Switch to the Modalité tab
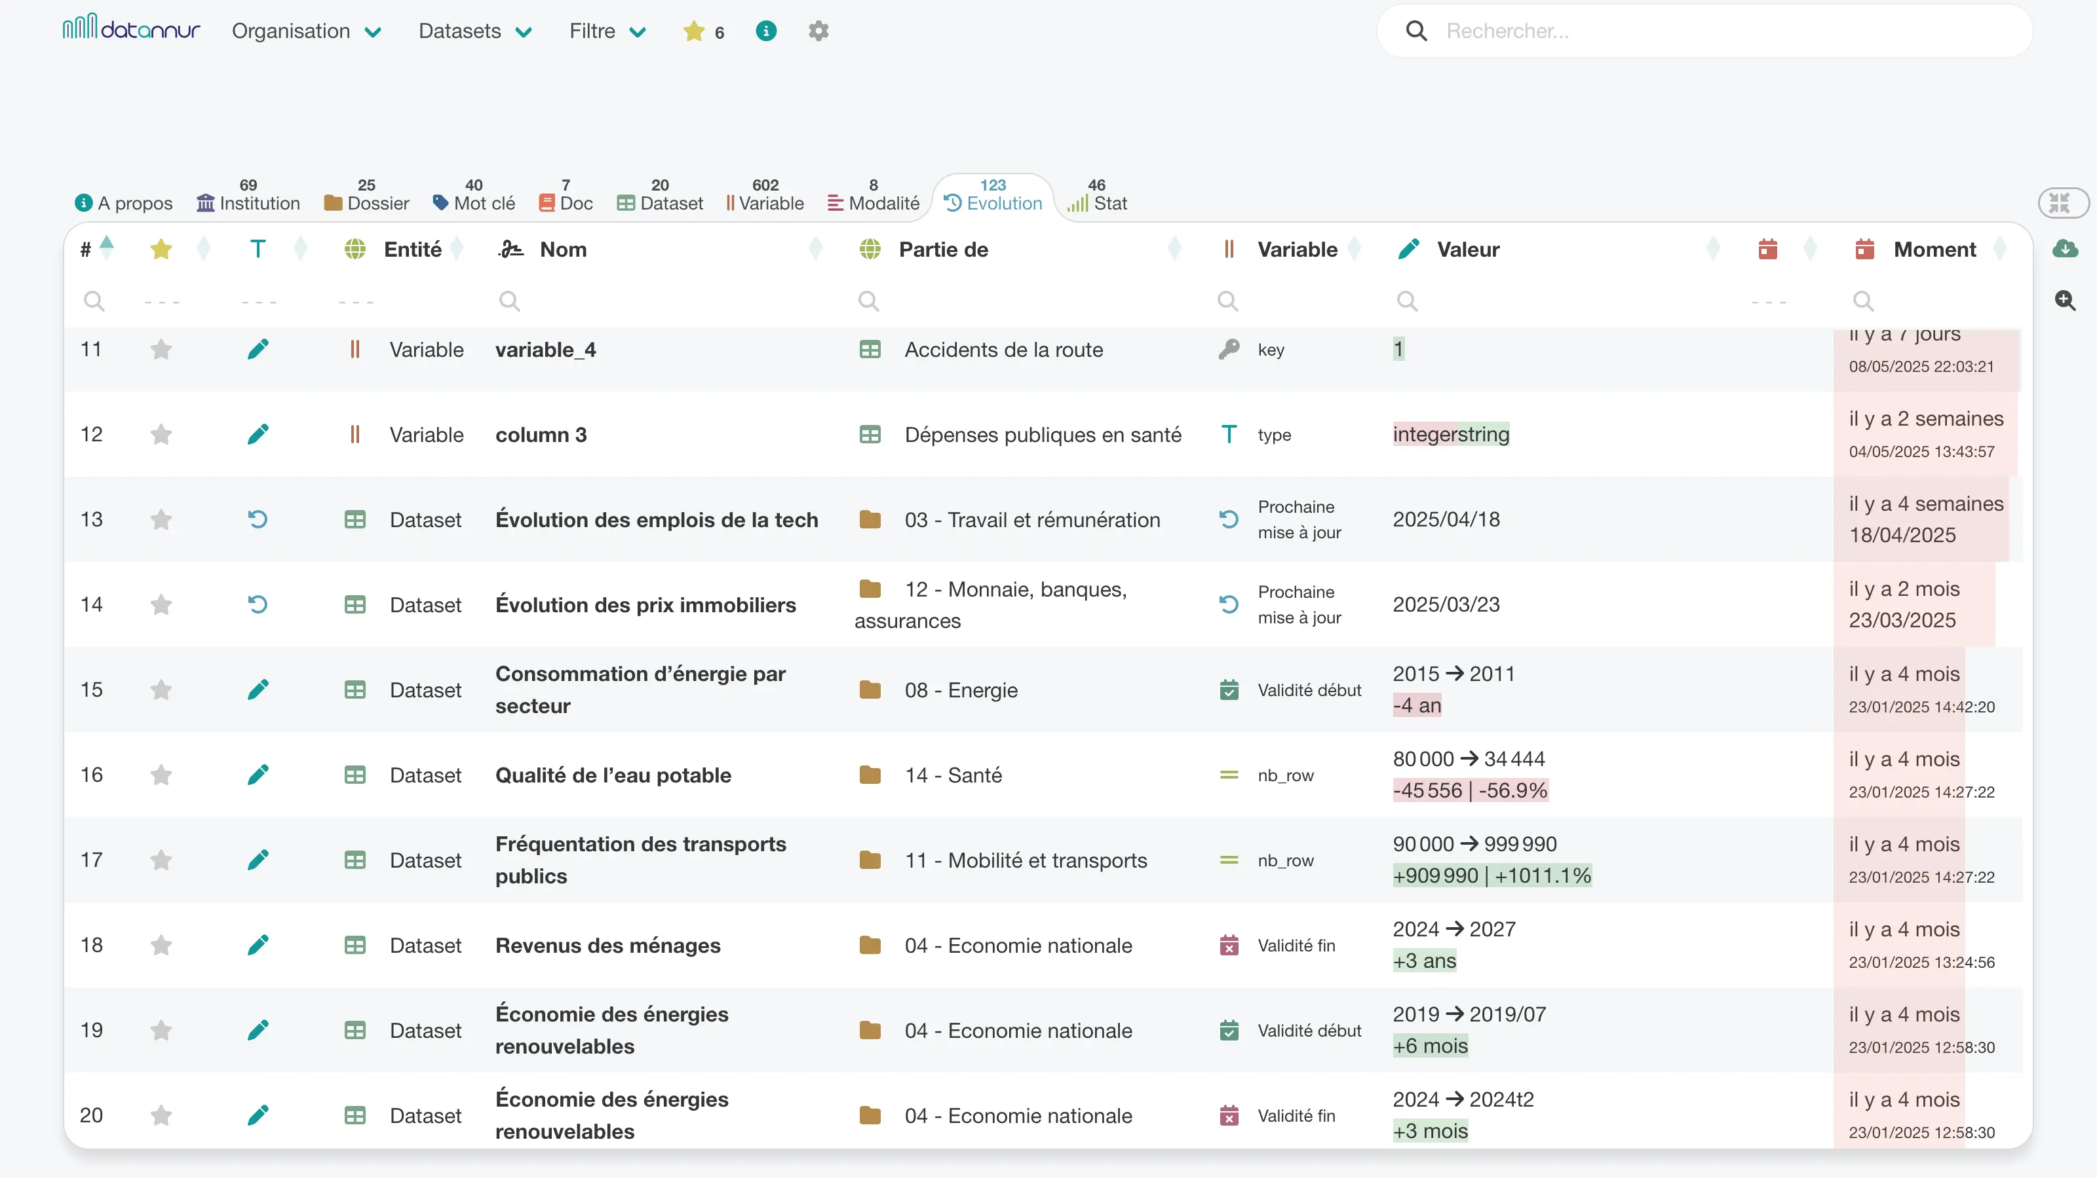 (x=874, y=195)
